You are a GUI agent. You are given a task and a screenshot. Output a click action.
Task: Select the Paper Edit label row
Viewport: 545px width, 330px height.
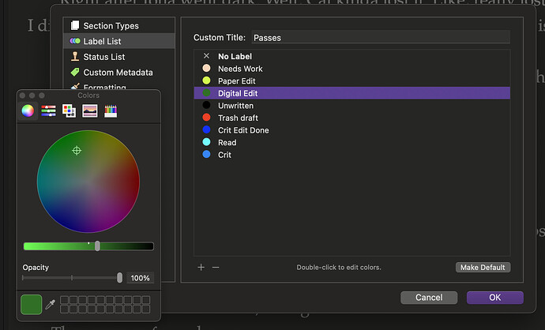coord(352,81)
